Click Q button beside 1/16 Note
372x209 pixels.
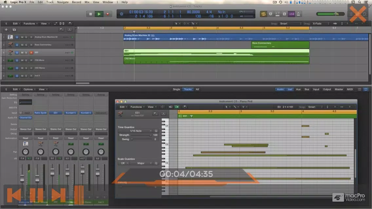pos(156,131)
